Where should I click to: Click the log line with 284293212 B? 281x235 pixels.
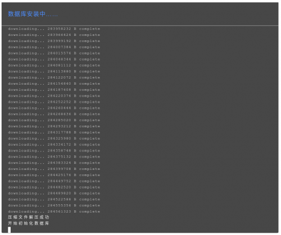(54, 126)
